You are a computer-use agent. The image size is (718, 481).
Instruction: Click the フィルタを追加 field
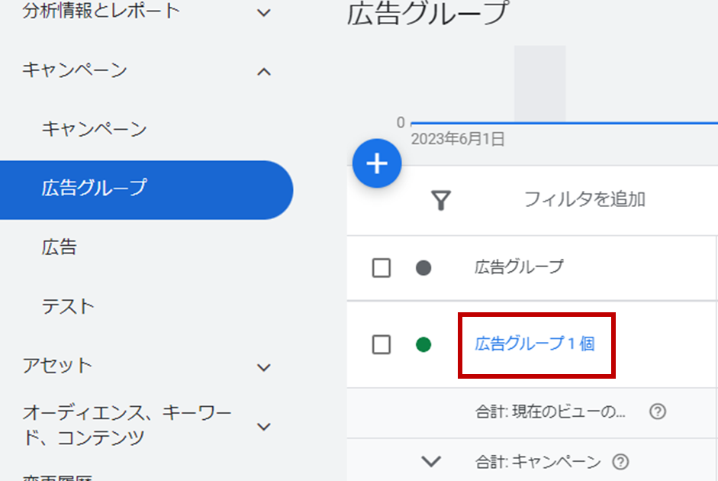[584, 199]
